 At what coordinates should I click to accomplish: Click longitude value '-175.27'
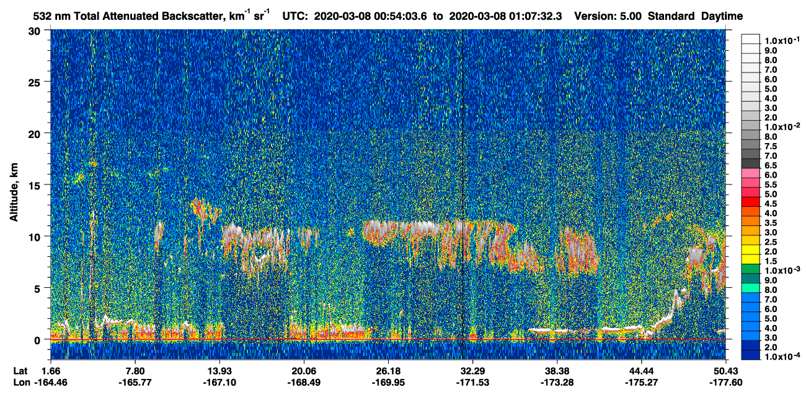641,382
